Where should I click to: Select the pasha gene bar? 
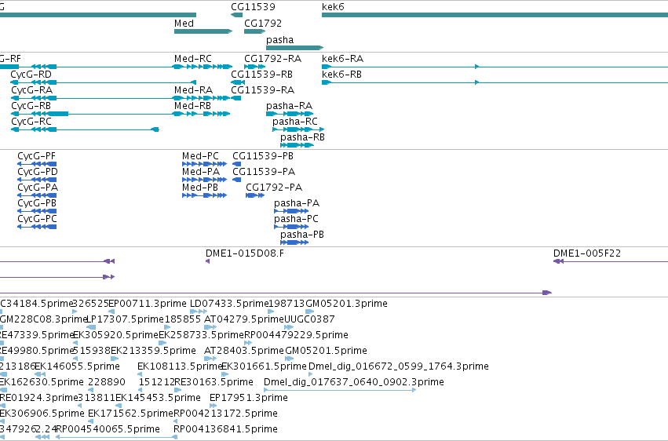(x=295, y=48)
